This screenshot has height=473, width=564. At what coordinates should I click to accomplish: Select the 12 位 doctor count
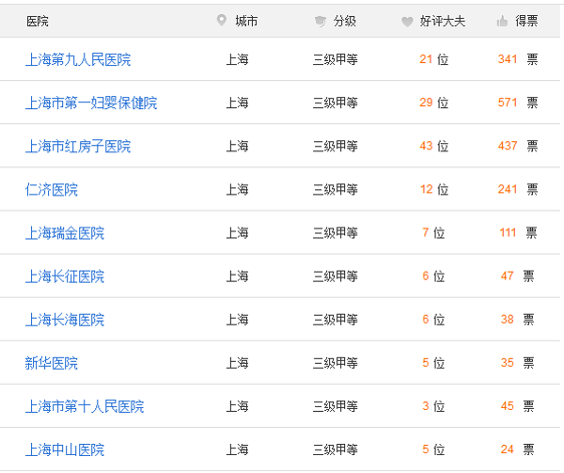click(433, 190)
